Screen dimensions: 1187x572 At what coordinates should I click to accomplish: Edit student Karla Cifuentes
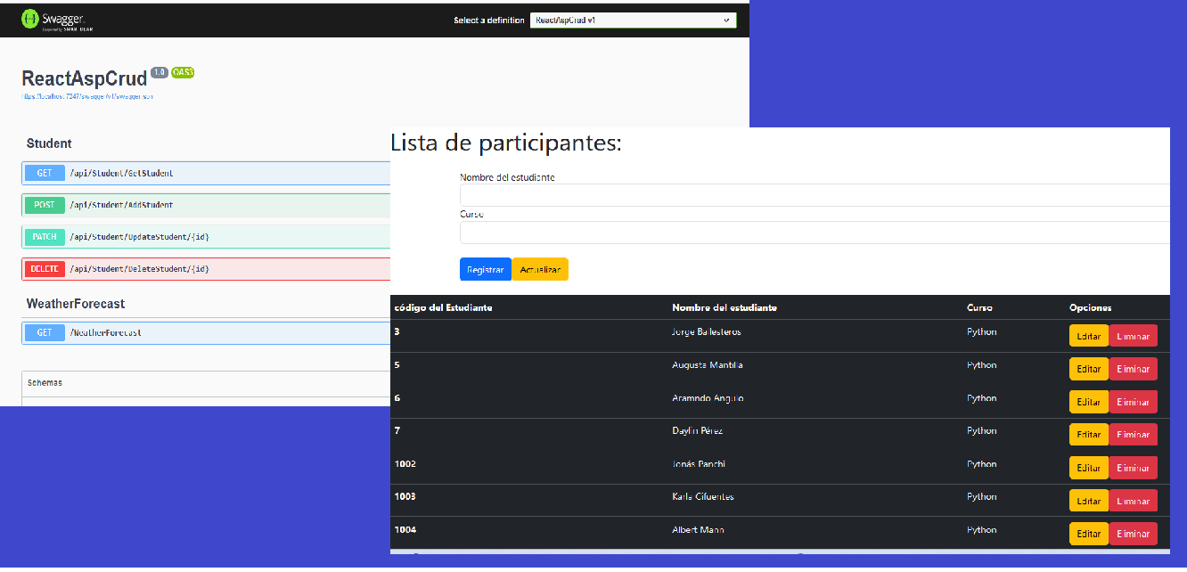click(1089, 501)
